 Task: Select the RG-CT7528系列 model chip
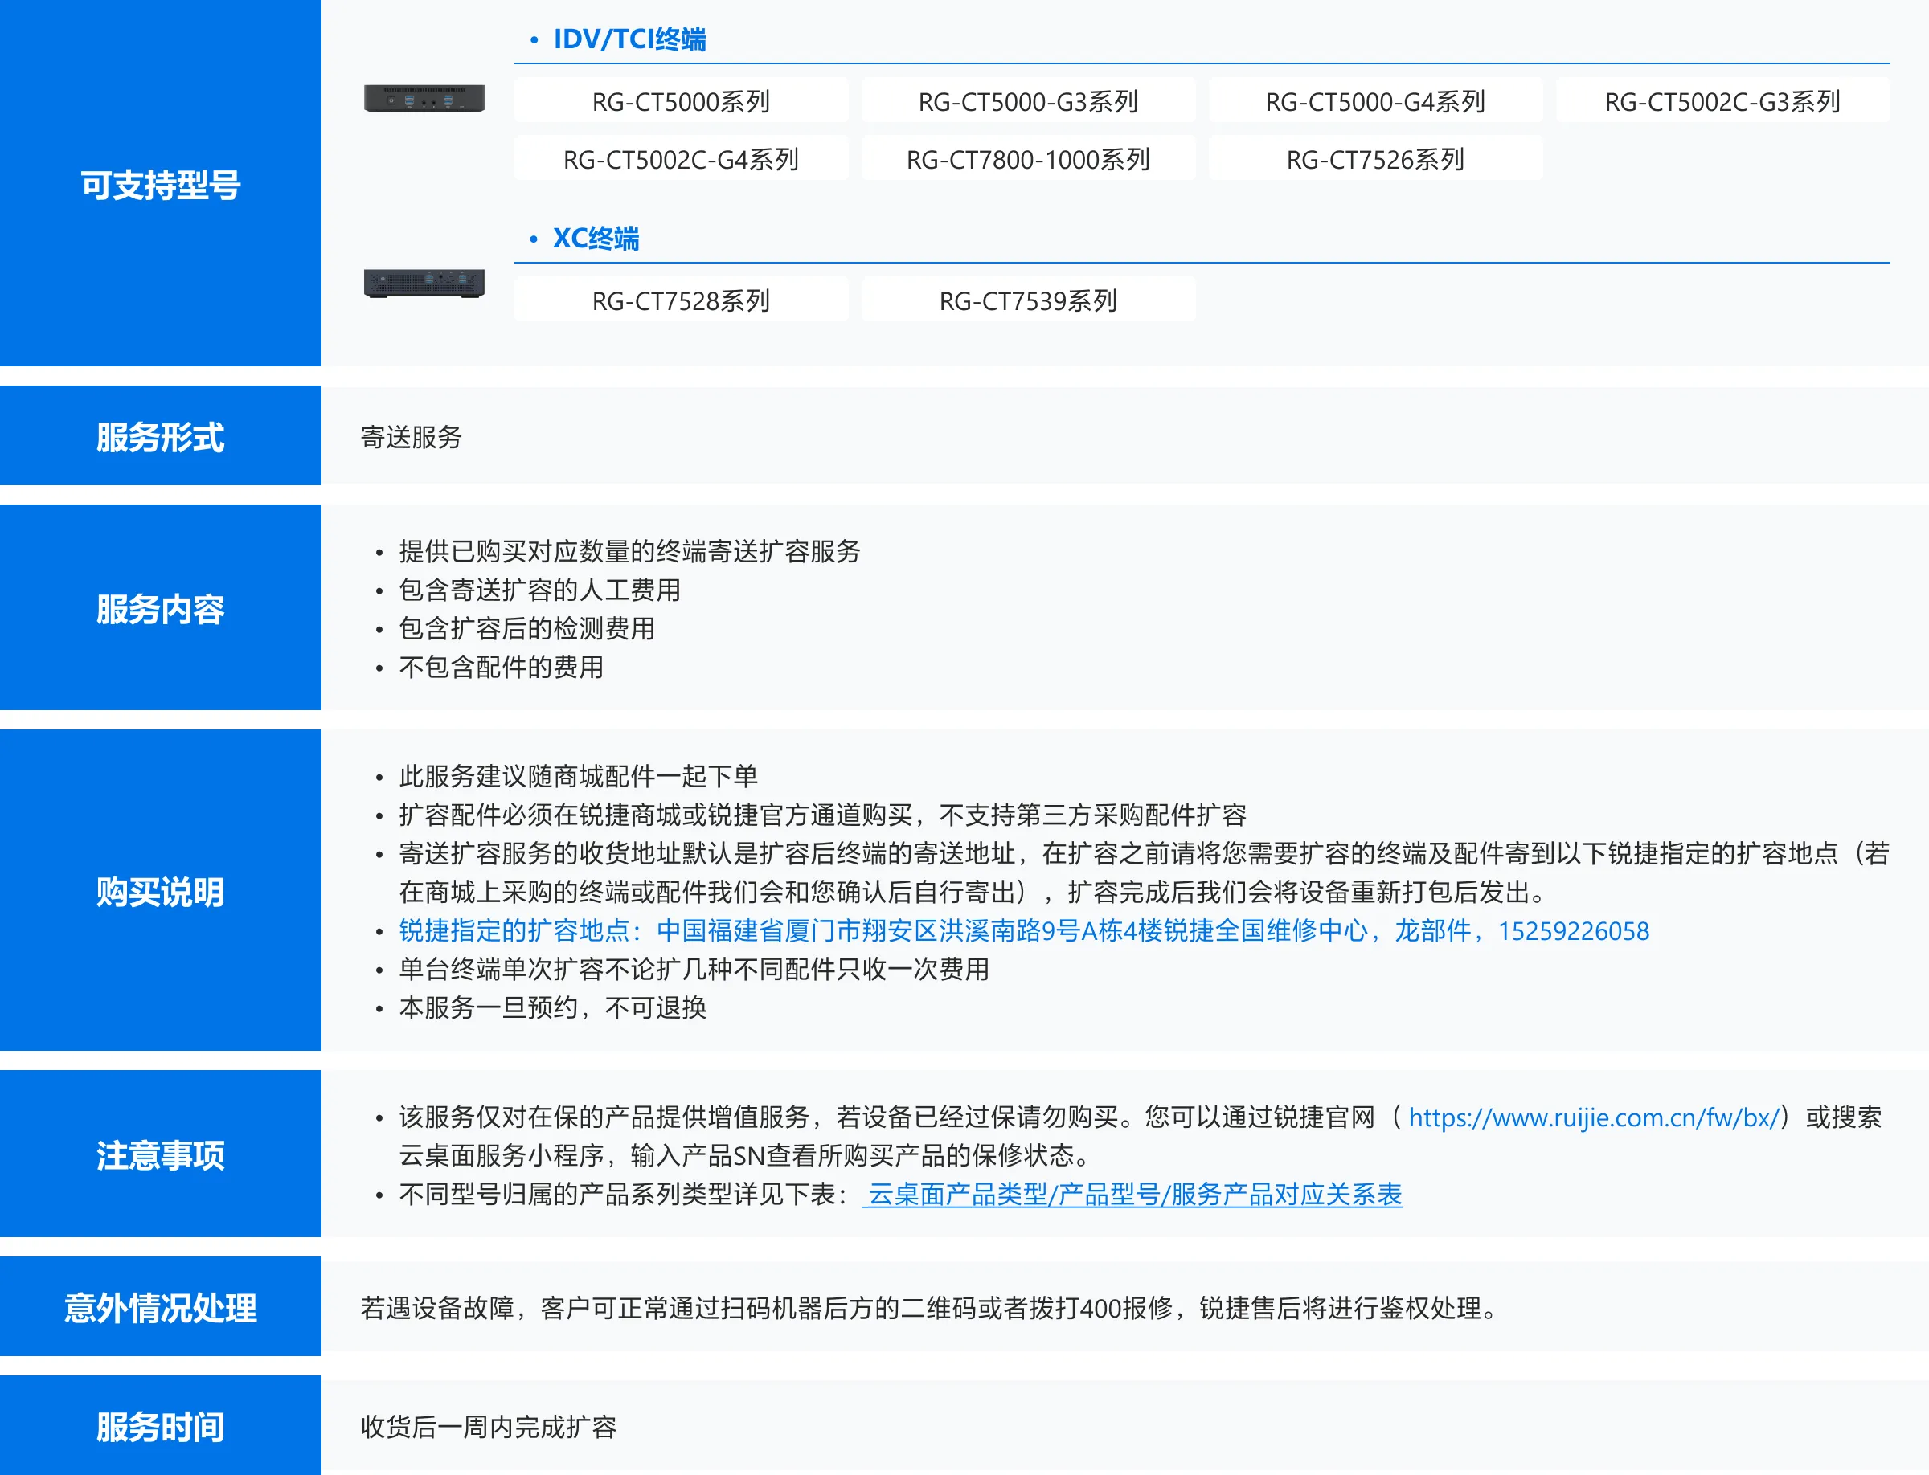tap(681, 301)
